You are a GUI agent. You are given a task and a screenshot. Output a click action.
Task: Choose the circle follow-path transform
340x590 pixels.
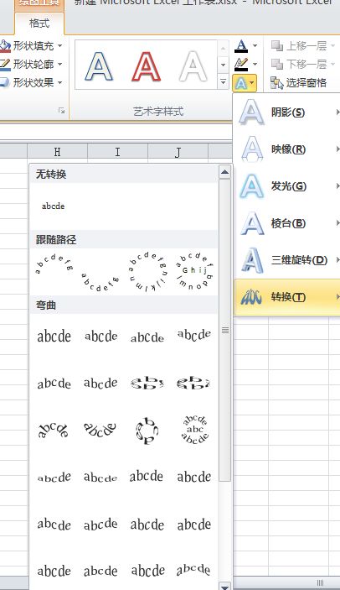[x=147, y=272]
